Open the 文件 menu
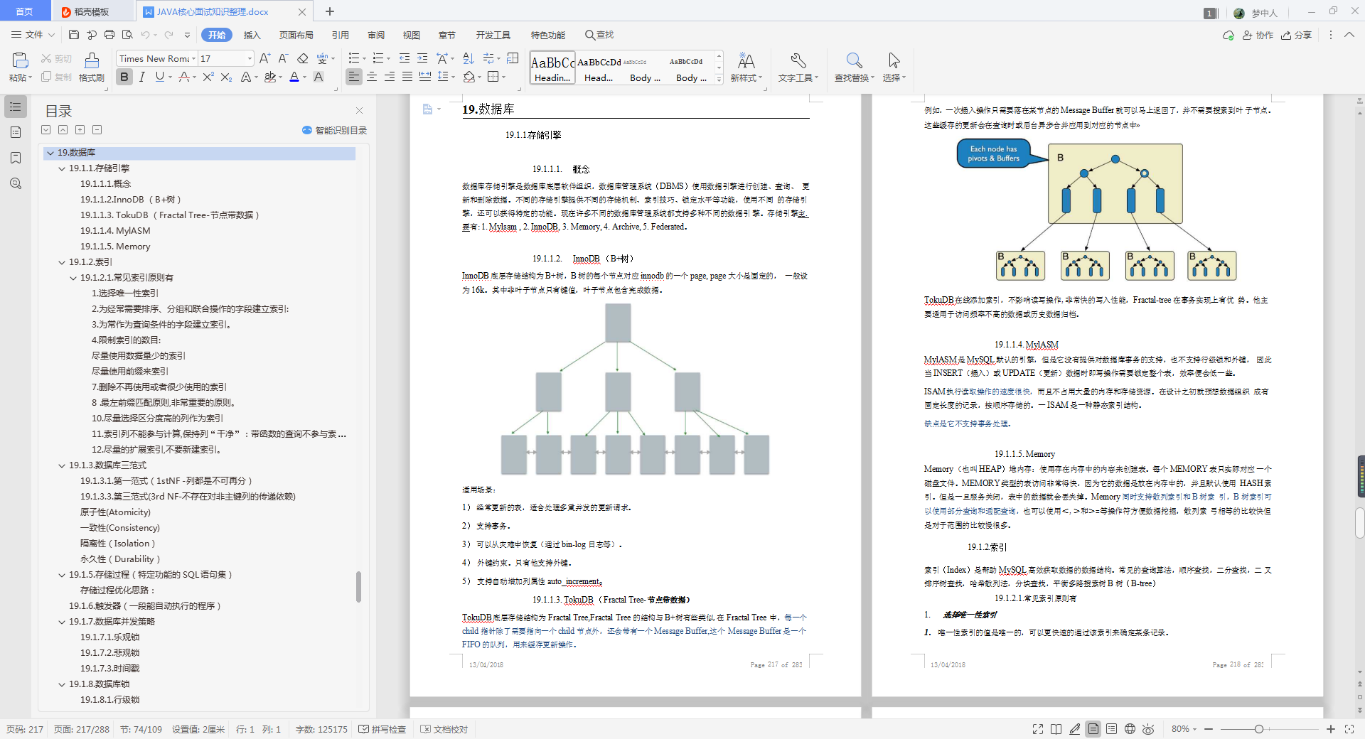Screen dimensions: 1365x739 tap(33, 35)
